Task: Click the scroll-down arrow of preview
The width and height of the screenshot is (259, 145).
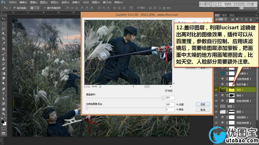Action: coord(174,84)
